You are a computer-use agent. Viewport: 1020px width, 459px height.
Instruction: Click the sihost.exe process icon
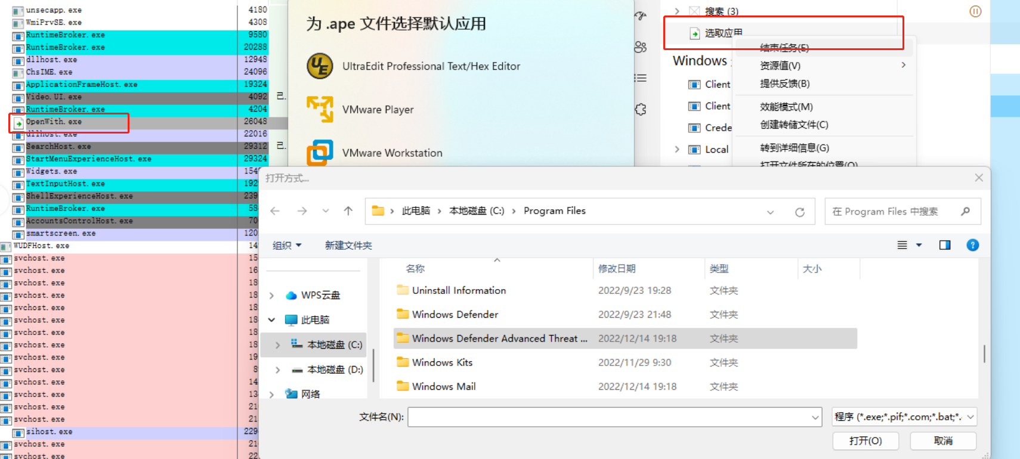tap(18, 432)
